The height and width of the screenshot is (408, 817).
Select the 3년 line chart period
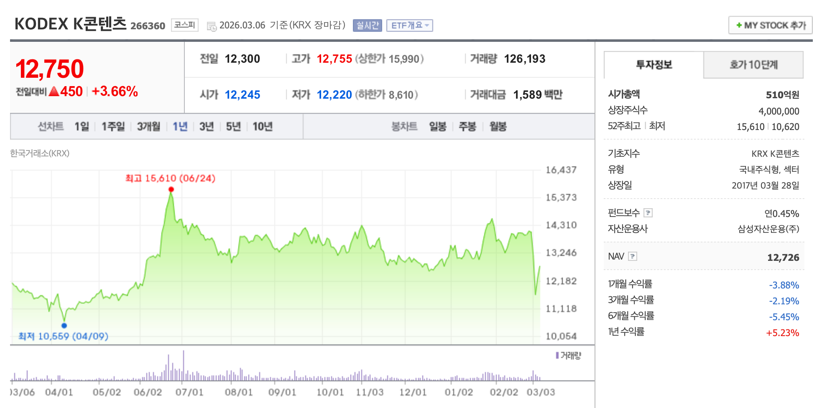tap(207, 126)
